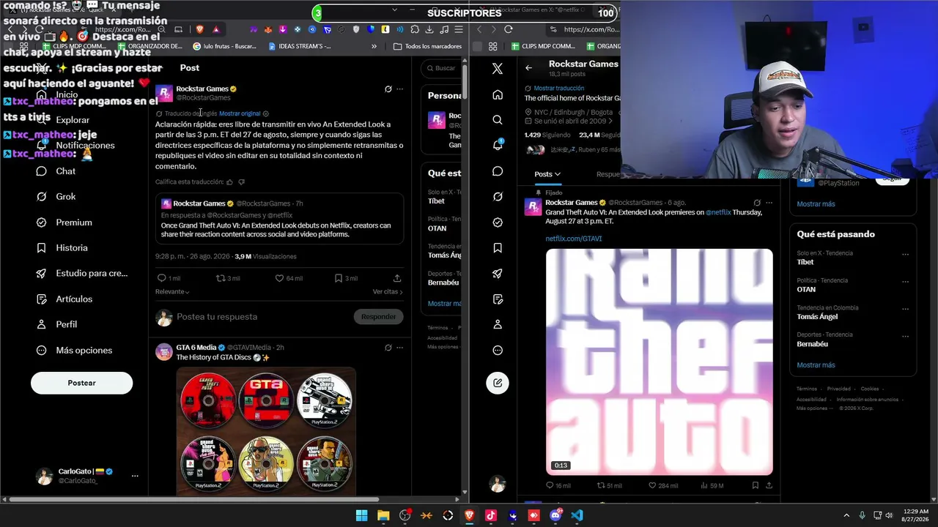Open Windows Start menu

coord(361,515)
